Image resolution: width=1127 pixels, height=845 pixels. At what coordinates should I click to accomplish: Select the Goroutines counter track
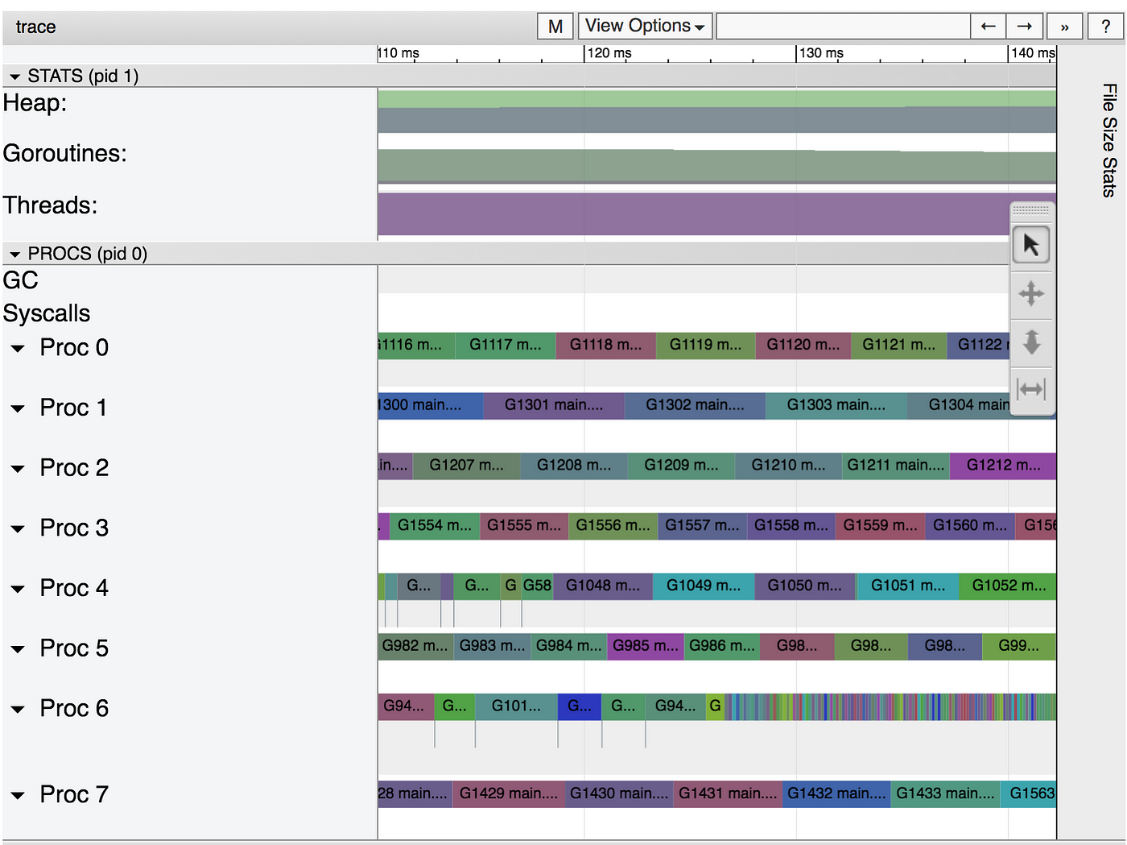pos(716,166)
